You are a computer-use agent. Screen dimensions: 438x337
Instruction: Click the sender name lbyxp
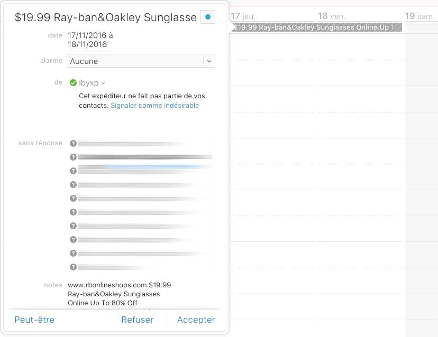click(88, 83)
